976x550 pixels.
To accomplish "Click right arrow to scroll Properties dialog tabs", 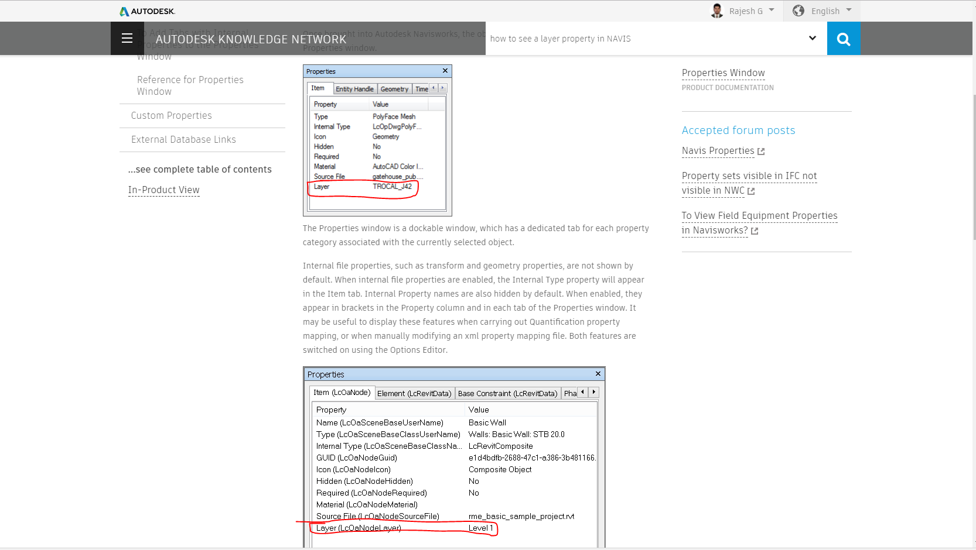I will click(442, 88).
